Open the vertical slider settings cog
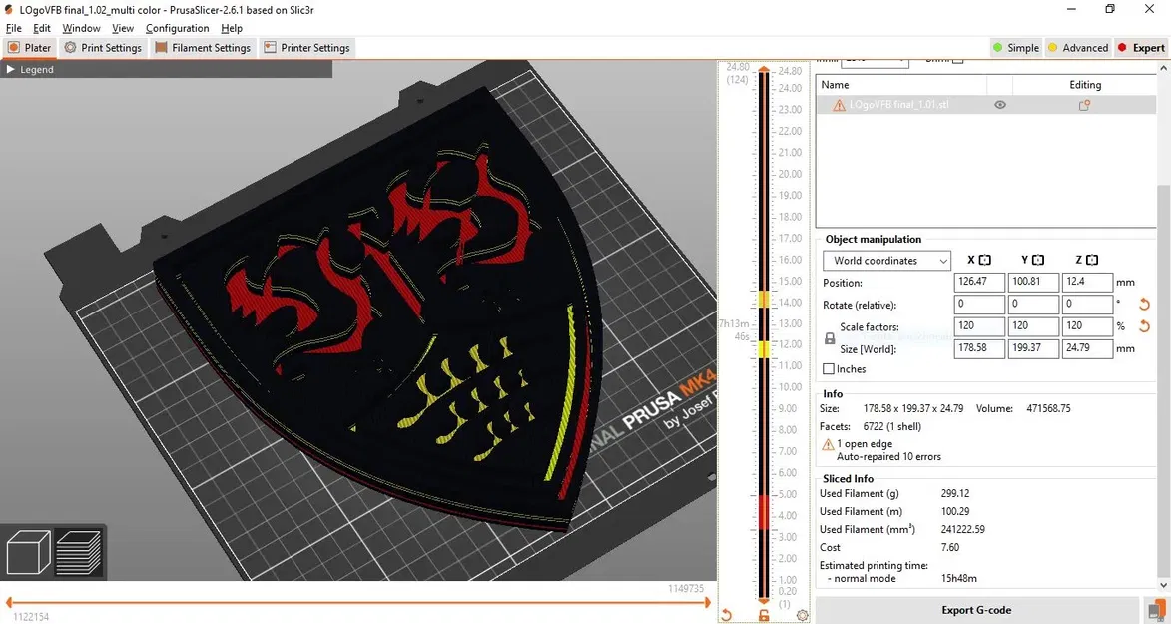1171x624 pixels. [802, 615]
